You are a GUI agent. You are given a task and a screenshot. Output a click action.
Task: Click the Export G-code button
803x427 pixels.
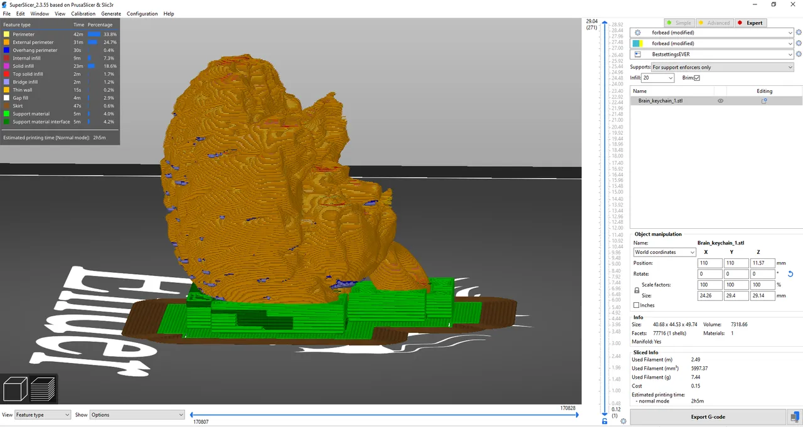click(x=708, y=417)
